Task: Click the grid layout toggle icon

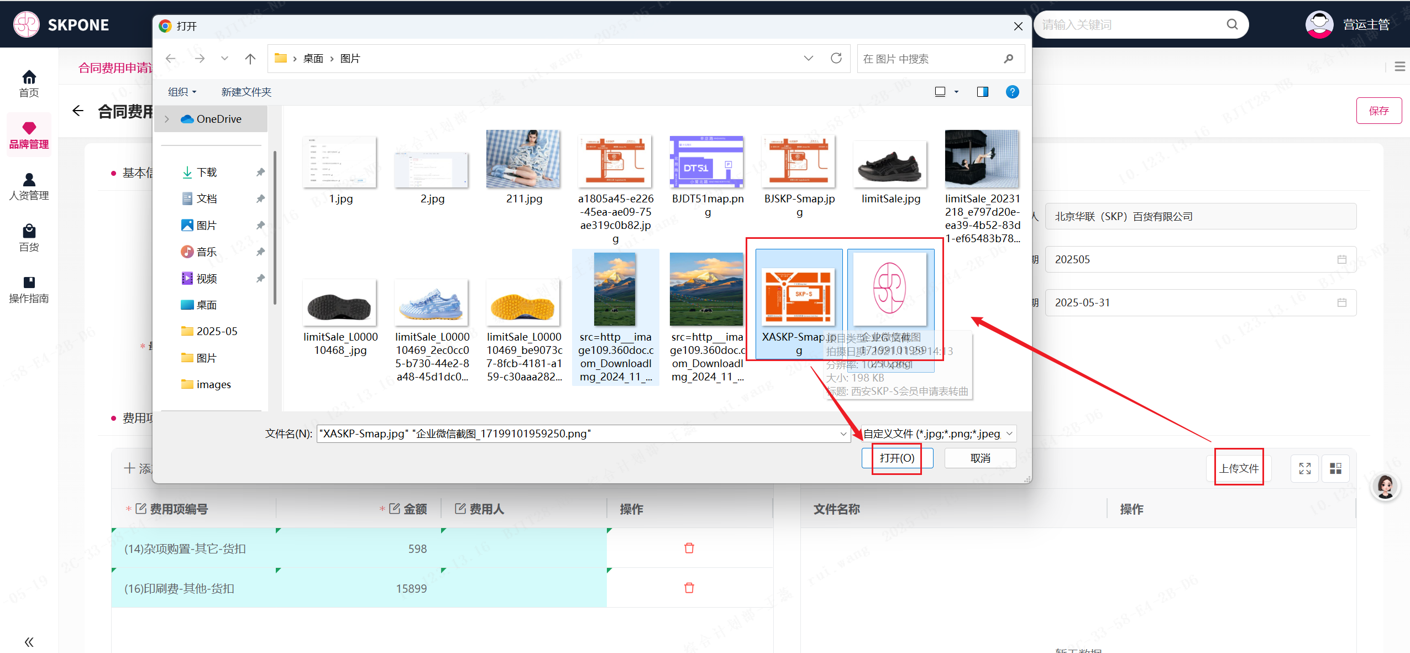Action: pyautogui.click(x=1335, y=468)
